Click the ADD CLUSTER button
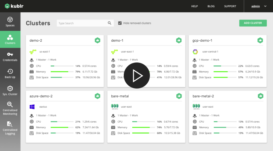The height and width of the screenshot is (151, 273). coord(253,23)
